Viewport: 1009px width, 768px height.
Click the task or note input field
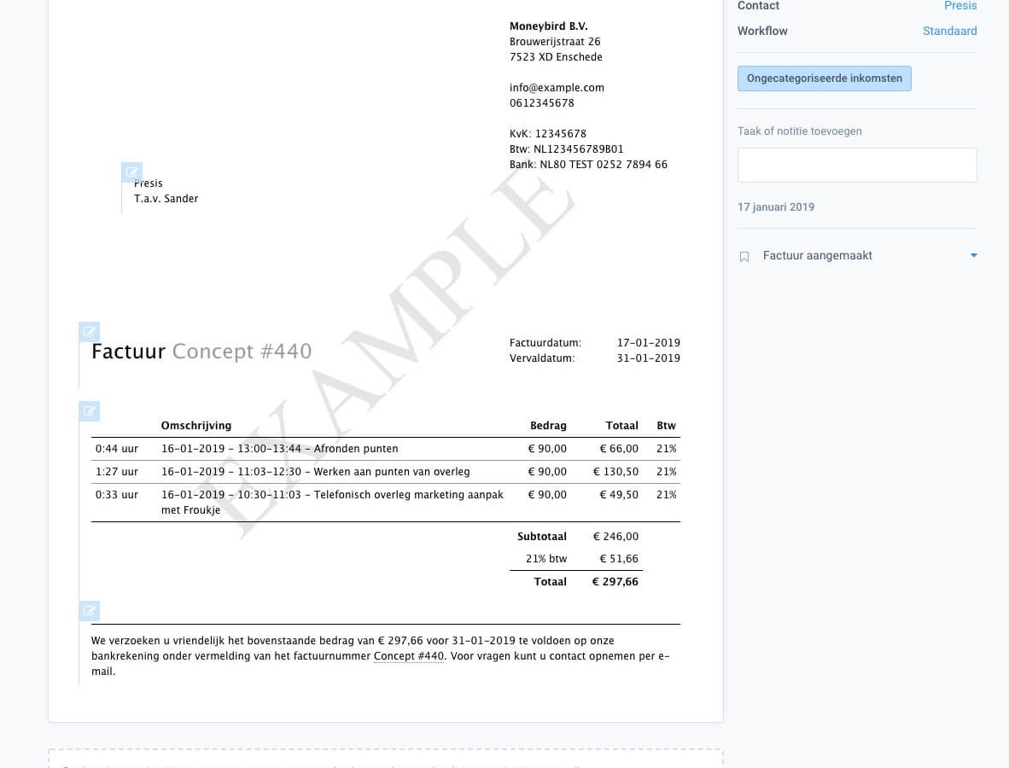pos(857,166)
